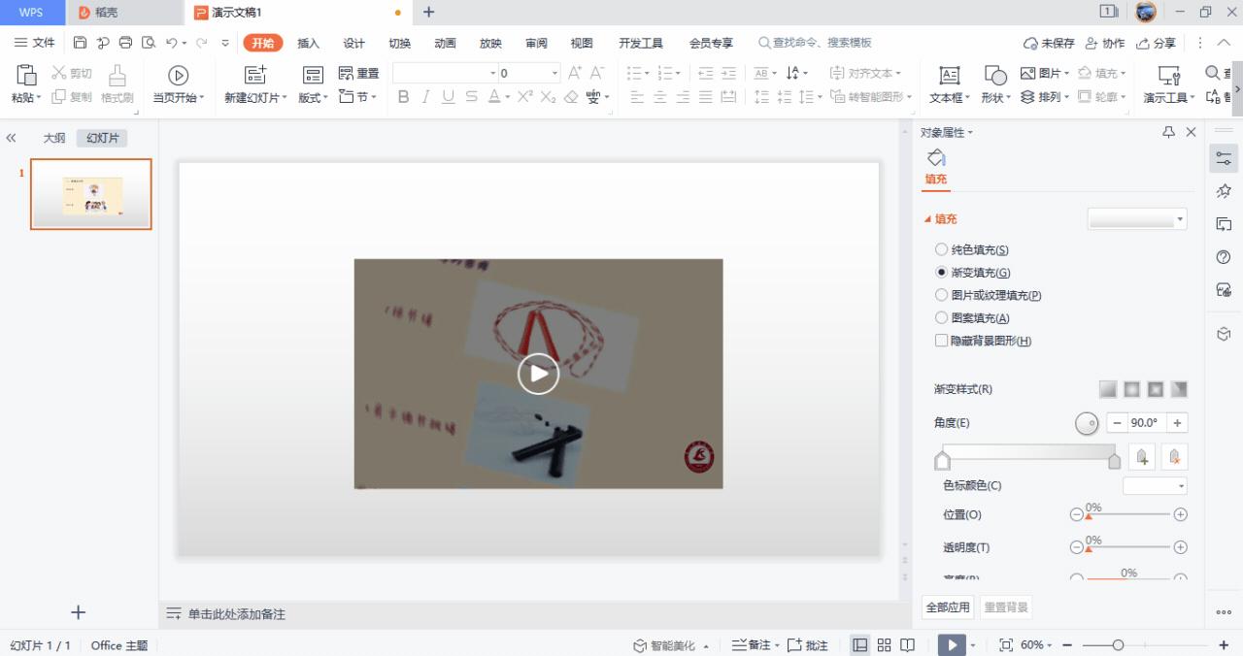
Task: Select the 演示工具 icon in ribbon
Action: [x=1167, y=87]
